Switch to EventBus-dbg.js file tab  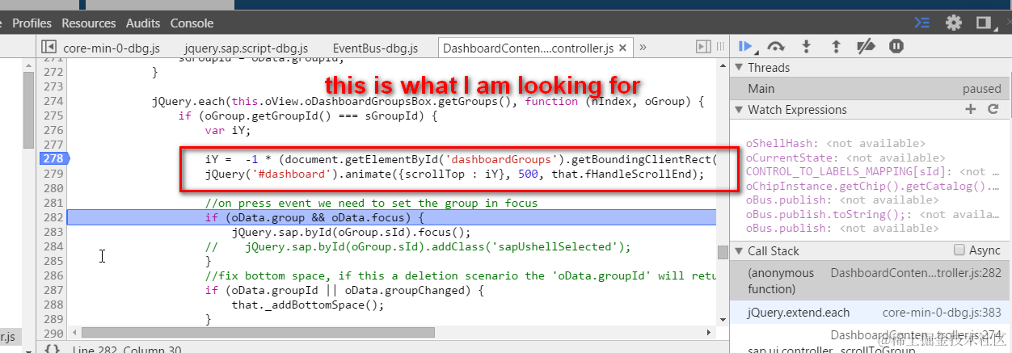coord(375,48)
